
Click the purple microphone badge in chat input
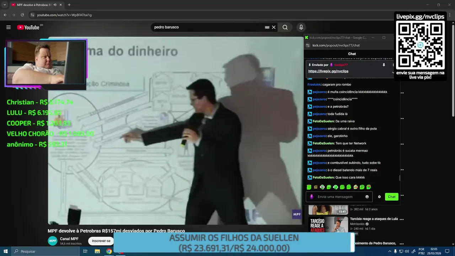pos(311,197)
